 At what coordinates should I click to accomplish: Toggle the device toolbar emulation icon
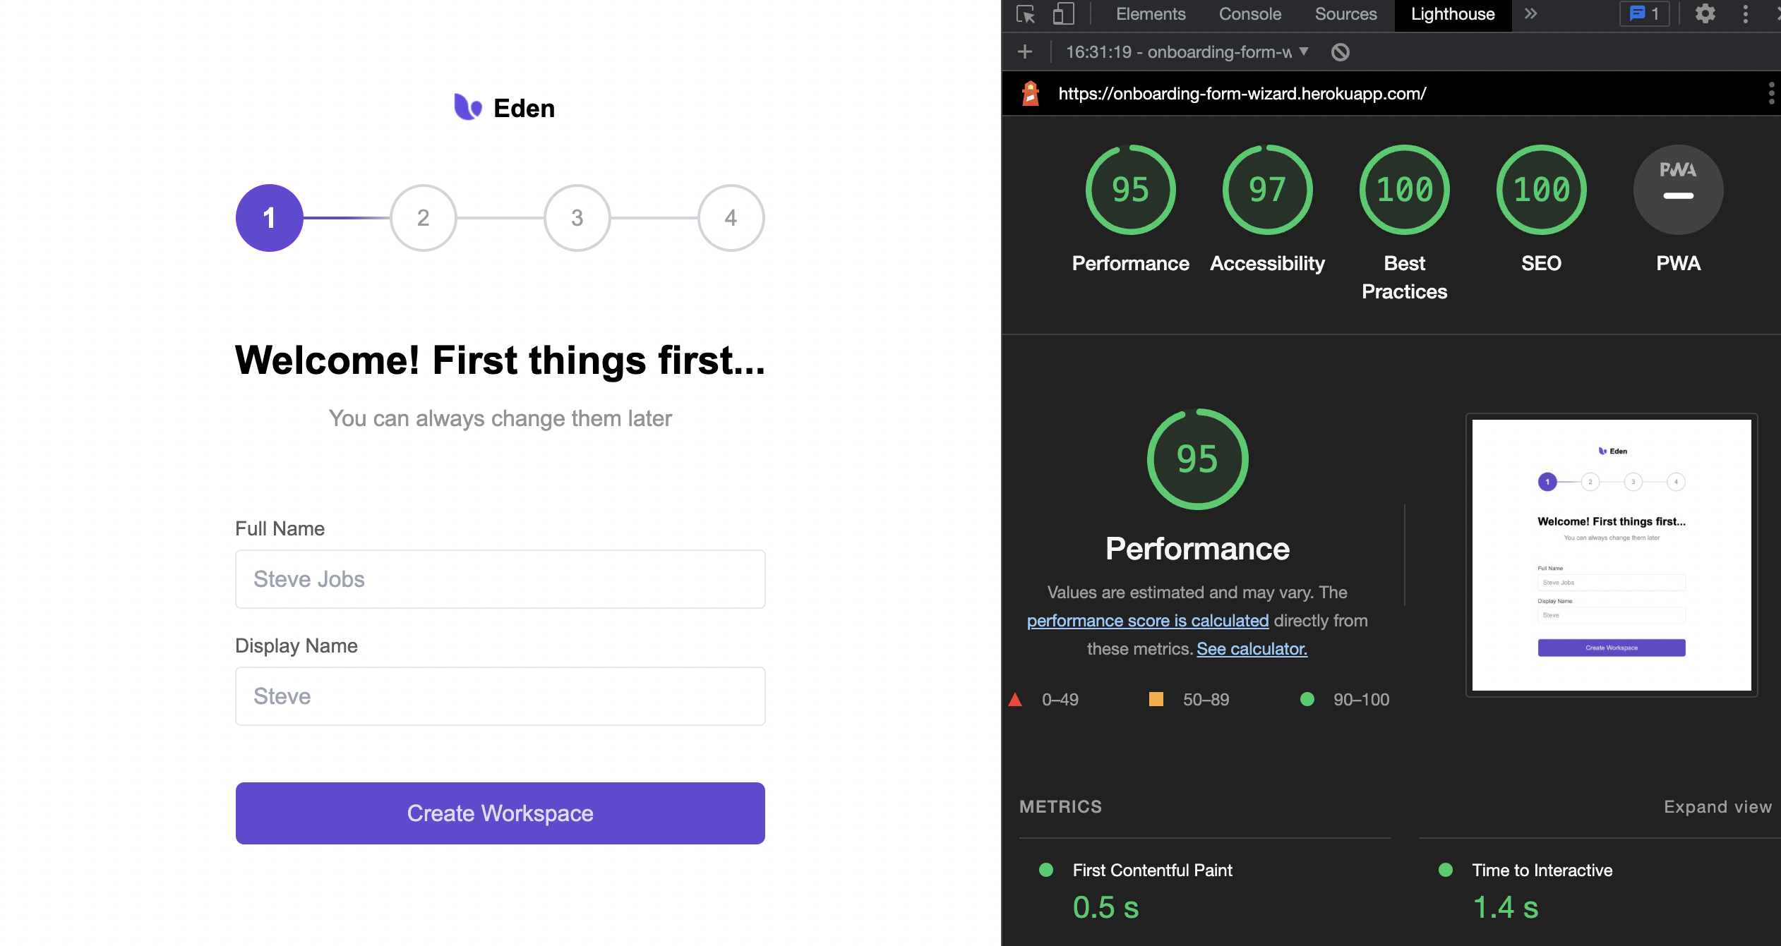[1062, 14]
